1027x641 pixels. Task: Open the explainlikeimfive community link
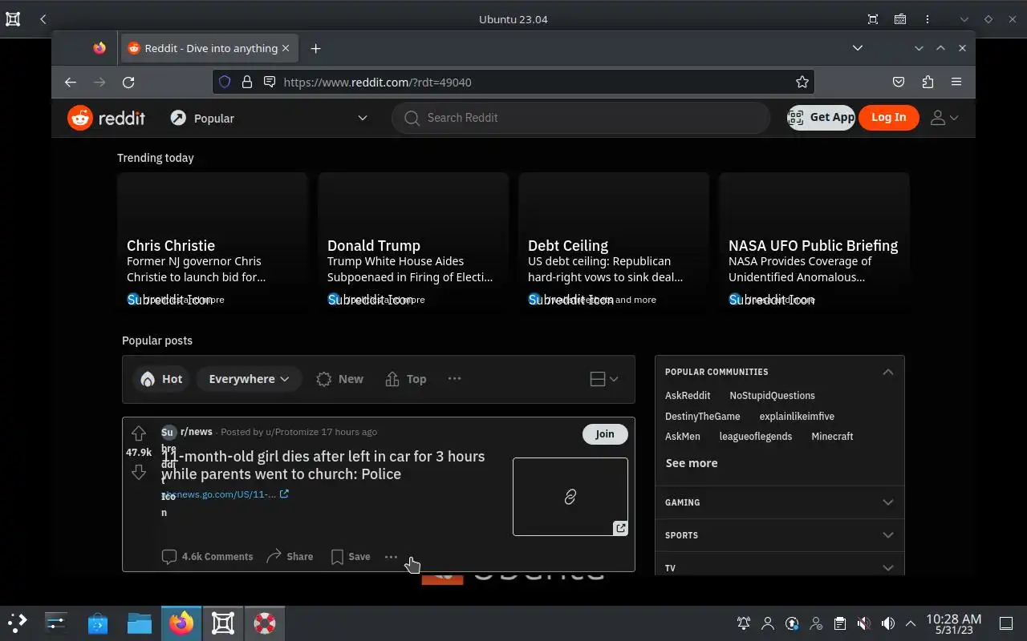pos(797,417)
